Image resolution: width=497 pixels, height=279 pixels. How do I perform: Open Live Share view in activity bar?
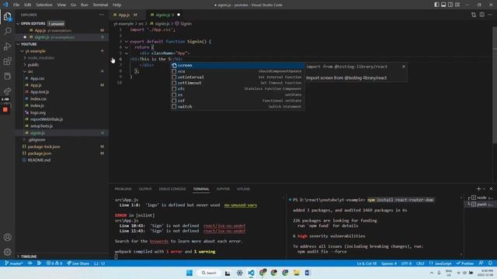[7, 91]
